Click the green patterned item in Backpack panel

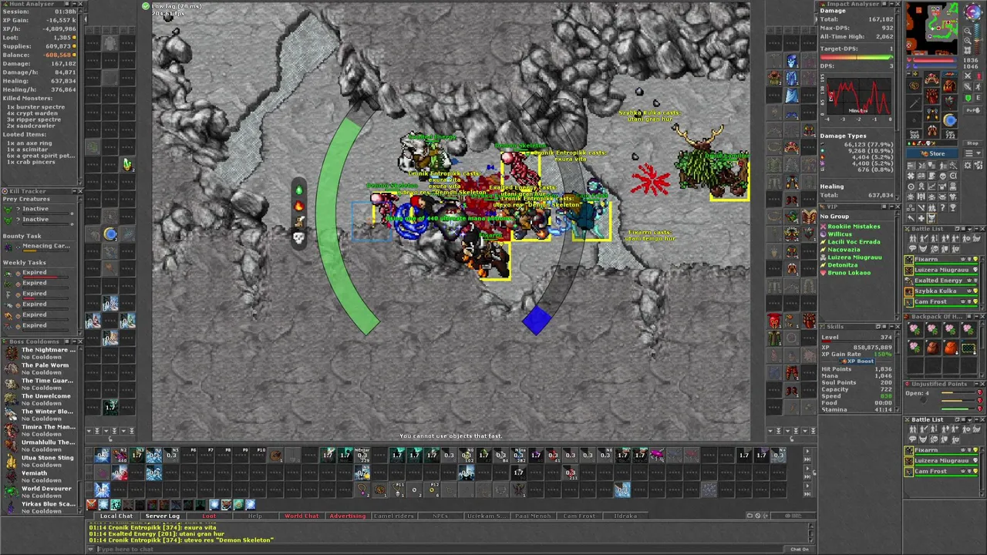(968, 348)
